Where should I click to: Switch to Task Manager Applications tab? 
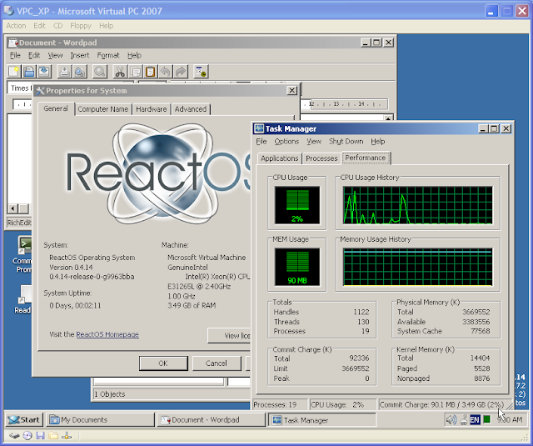280,158
